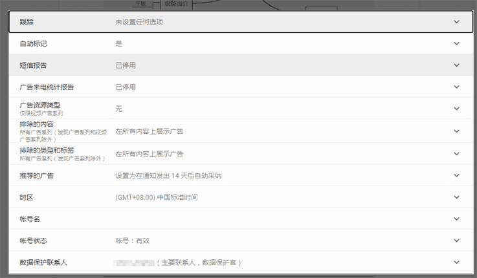Expand the 排除的类型和标签 chevron
This screenshot has height=278, width=477.
pyautogui.click(x=456, y=154)
